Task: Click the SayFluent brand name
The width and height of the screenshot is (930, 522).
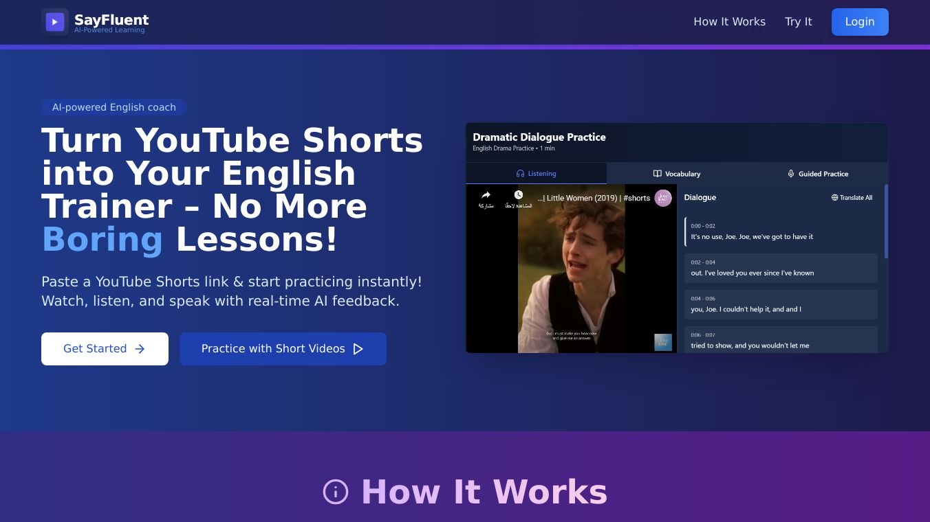Action: (x=111, y=20)
